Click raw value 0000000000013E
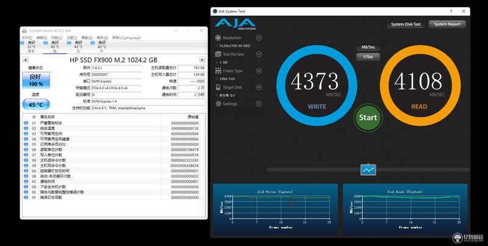Image resolution: width=488 pixels, height=246 pixels. pos(185,128)
